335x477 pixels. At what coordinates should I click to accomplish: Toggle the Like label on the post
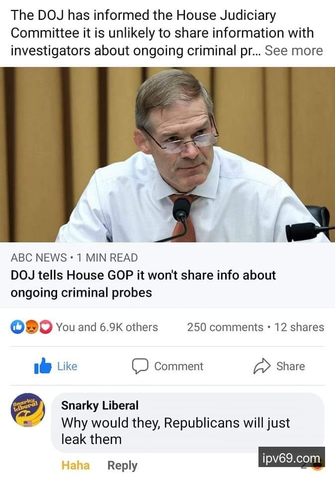click(67, 366)
